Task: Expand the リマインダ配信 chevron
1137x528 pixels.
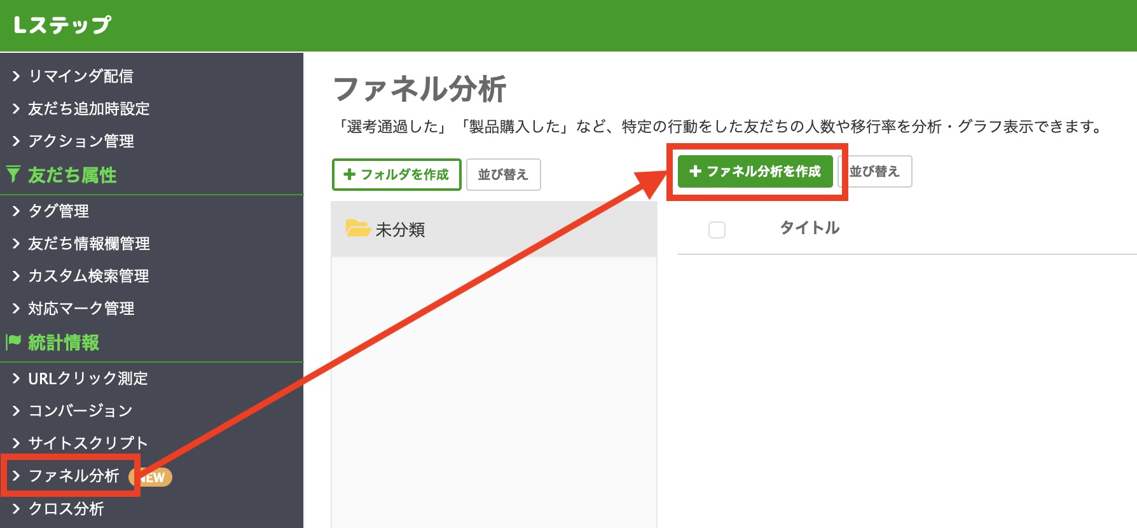Action: tap(17, 76)
